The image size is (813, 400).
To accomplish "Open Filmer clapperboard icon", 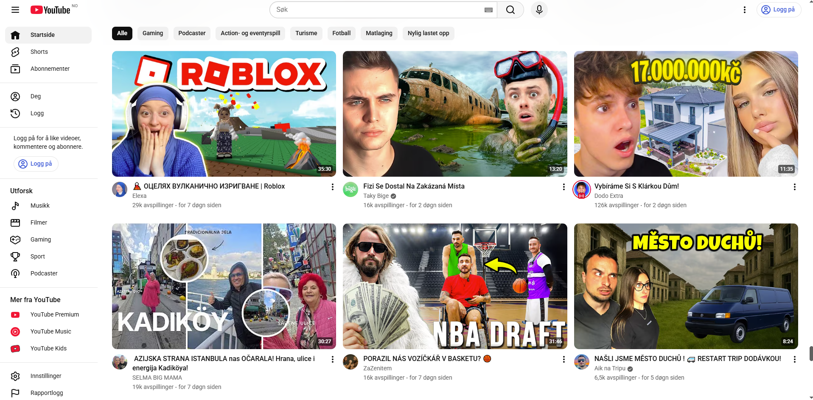I will tap(15, 223).
